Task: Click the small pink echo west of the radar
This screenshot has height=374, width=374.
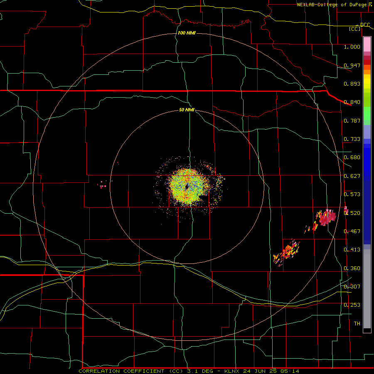Action: tap(103, 185)
